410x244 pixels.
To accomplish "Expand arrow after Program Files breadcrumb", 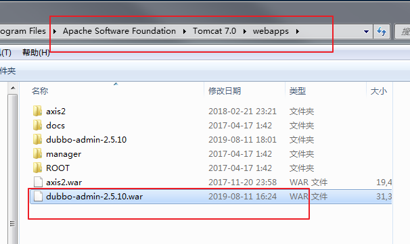I will click(x=55, y=31).
